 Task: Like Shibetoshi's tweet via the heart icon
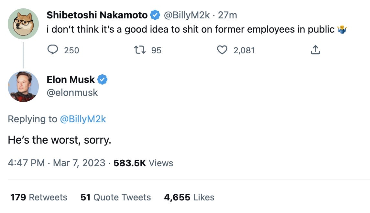[222, 50]
